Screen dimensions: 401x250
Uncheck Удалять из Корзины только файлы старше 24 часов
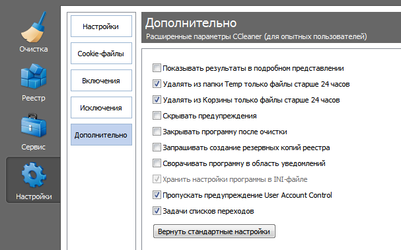tap(157, 100)
